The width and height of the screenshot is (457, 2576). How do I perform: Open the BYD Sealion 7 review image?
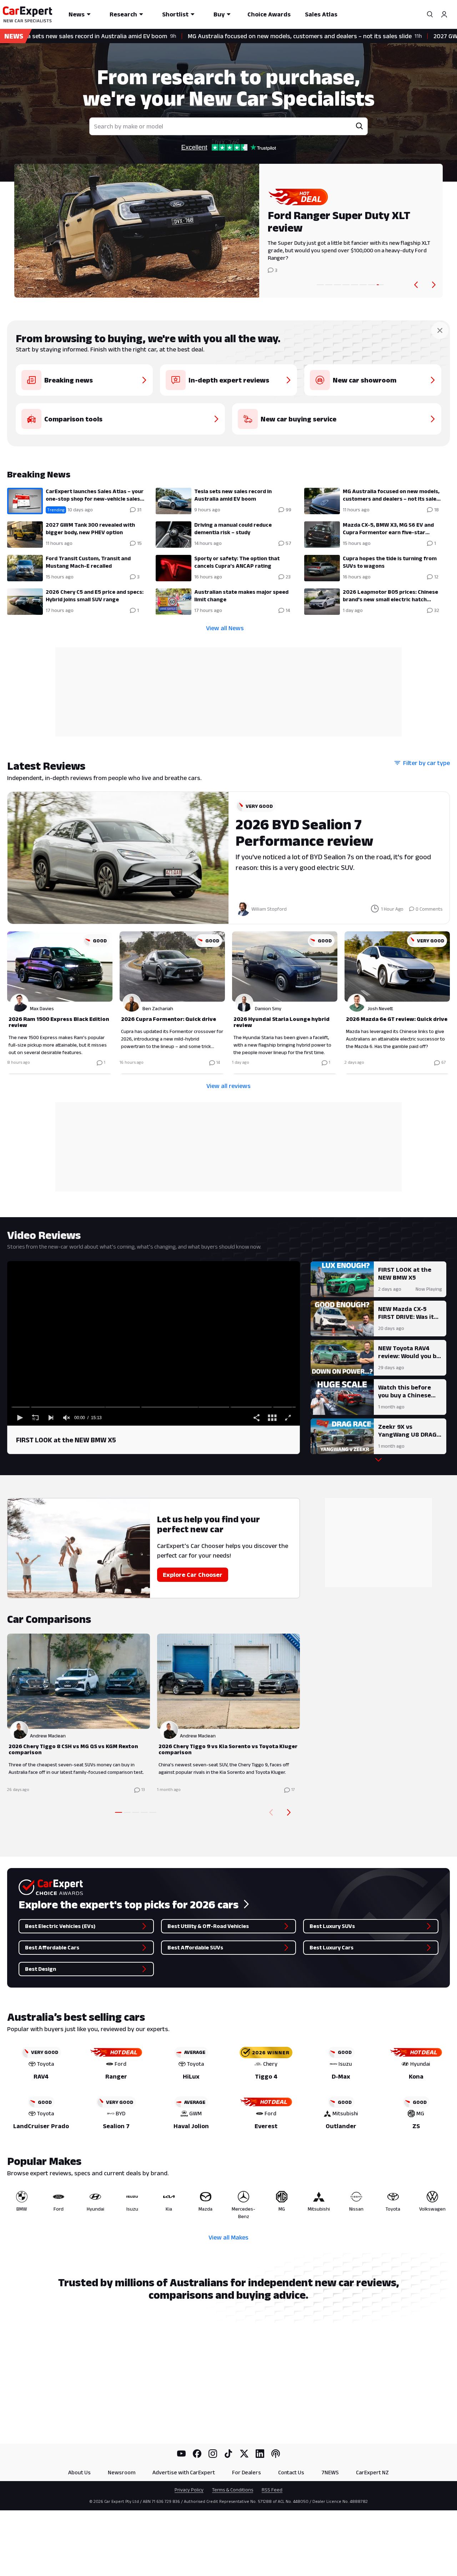point(118,858)
